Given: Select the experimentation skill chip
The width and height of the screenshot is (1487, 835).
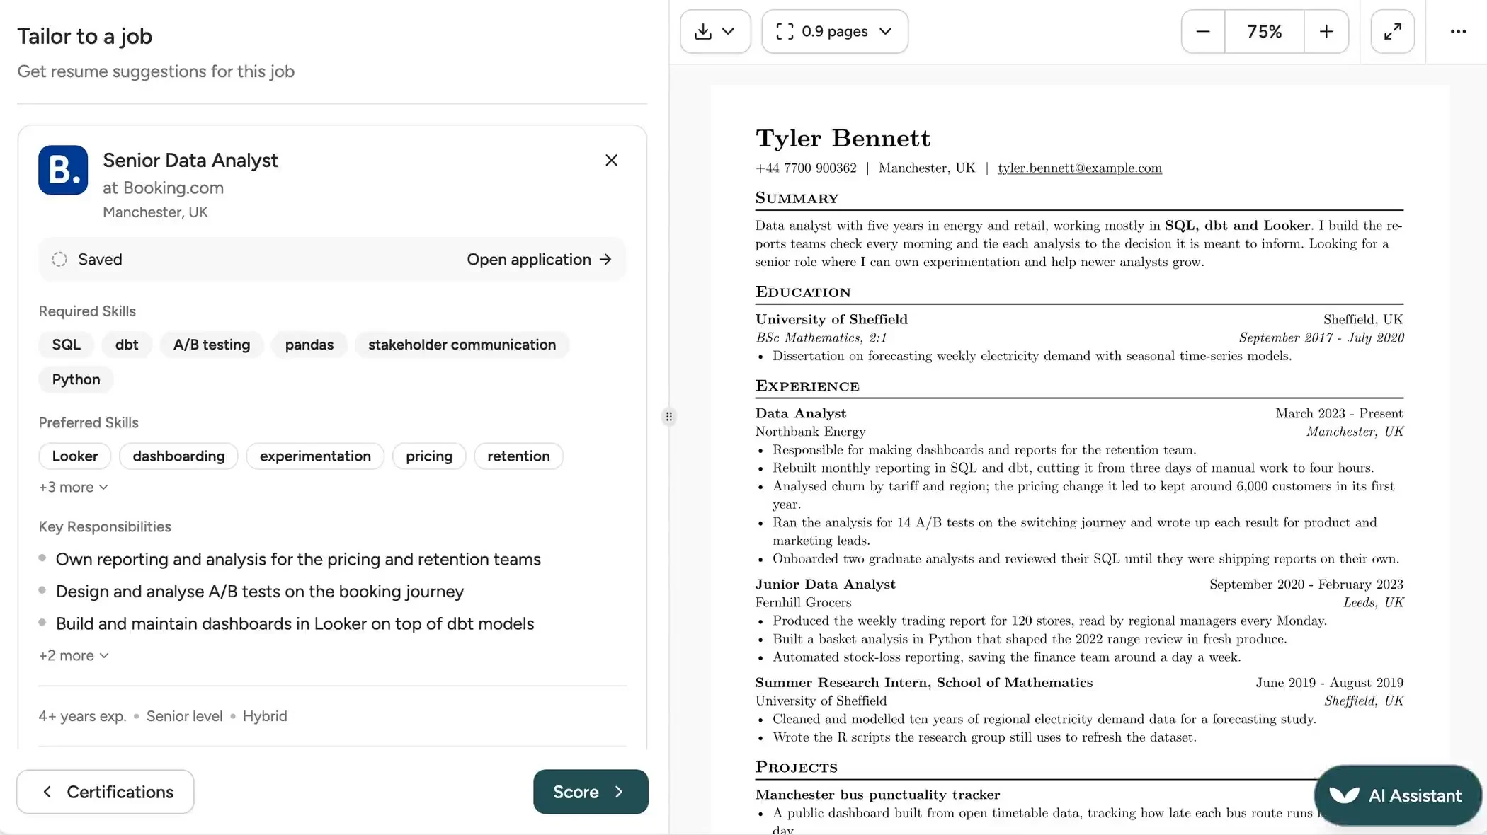Looking at the screenshot, I should pos(315,456).
